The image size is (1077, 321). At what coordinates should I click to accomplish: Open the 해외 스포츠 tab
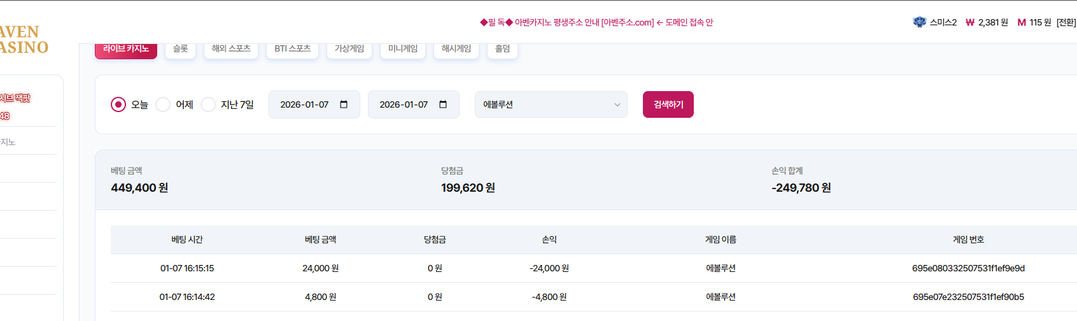coord(230,49)
